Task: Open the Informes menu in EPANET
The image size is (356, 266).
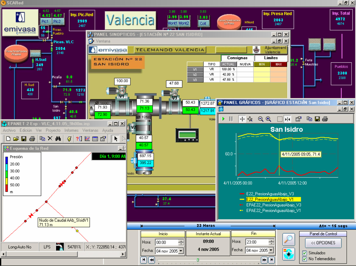Action: 71,130
